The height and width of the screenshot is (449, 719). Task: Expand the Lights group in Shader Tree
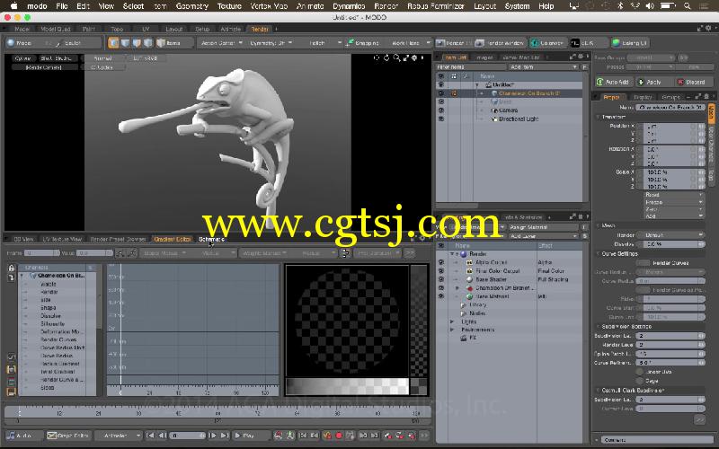(452, 321)
